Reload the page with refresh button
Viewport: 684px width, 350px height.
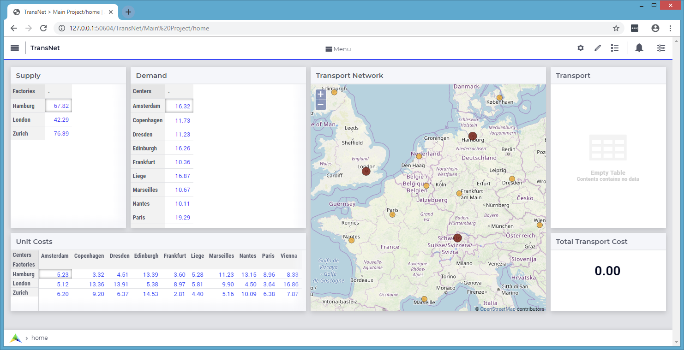43,28
